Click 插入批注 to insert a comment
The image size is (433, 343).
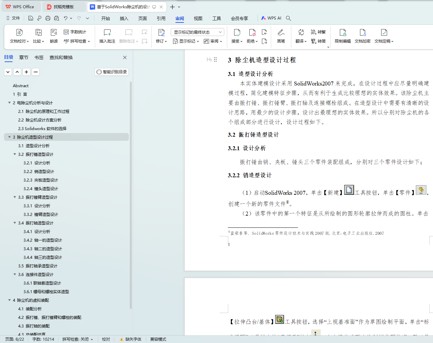107,36
